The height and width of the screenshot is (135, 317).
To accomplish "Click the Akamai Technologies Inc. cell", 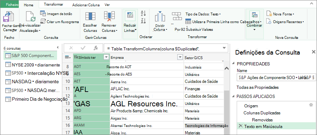I will (147, 126).
